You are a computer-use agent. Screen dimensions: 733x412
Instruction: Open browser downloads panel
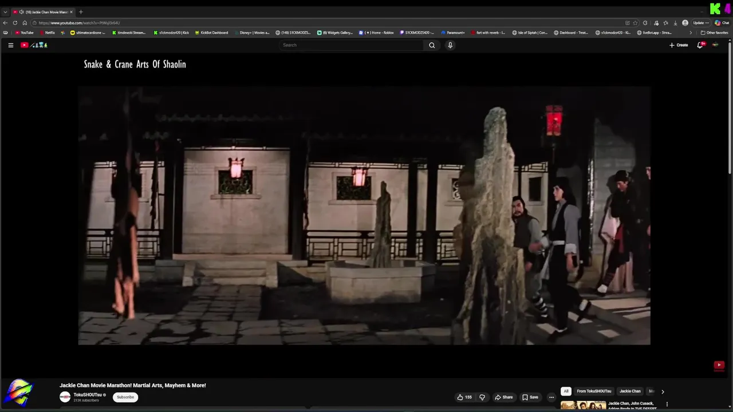(x=676, y=23)
